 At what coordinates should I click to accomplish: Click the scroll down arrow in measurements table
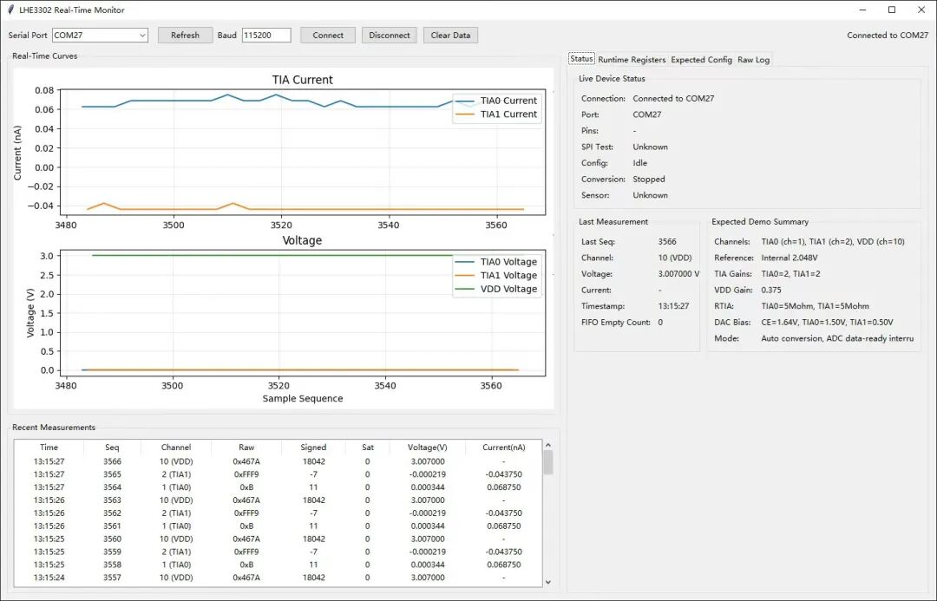click(x=548, y=582)
